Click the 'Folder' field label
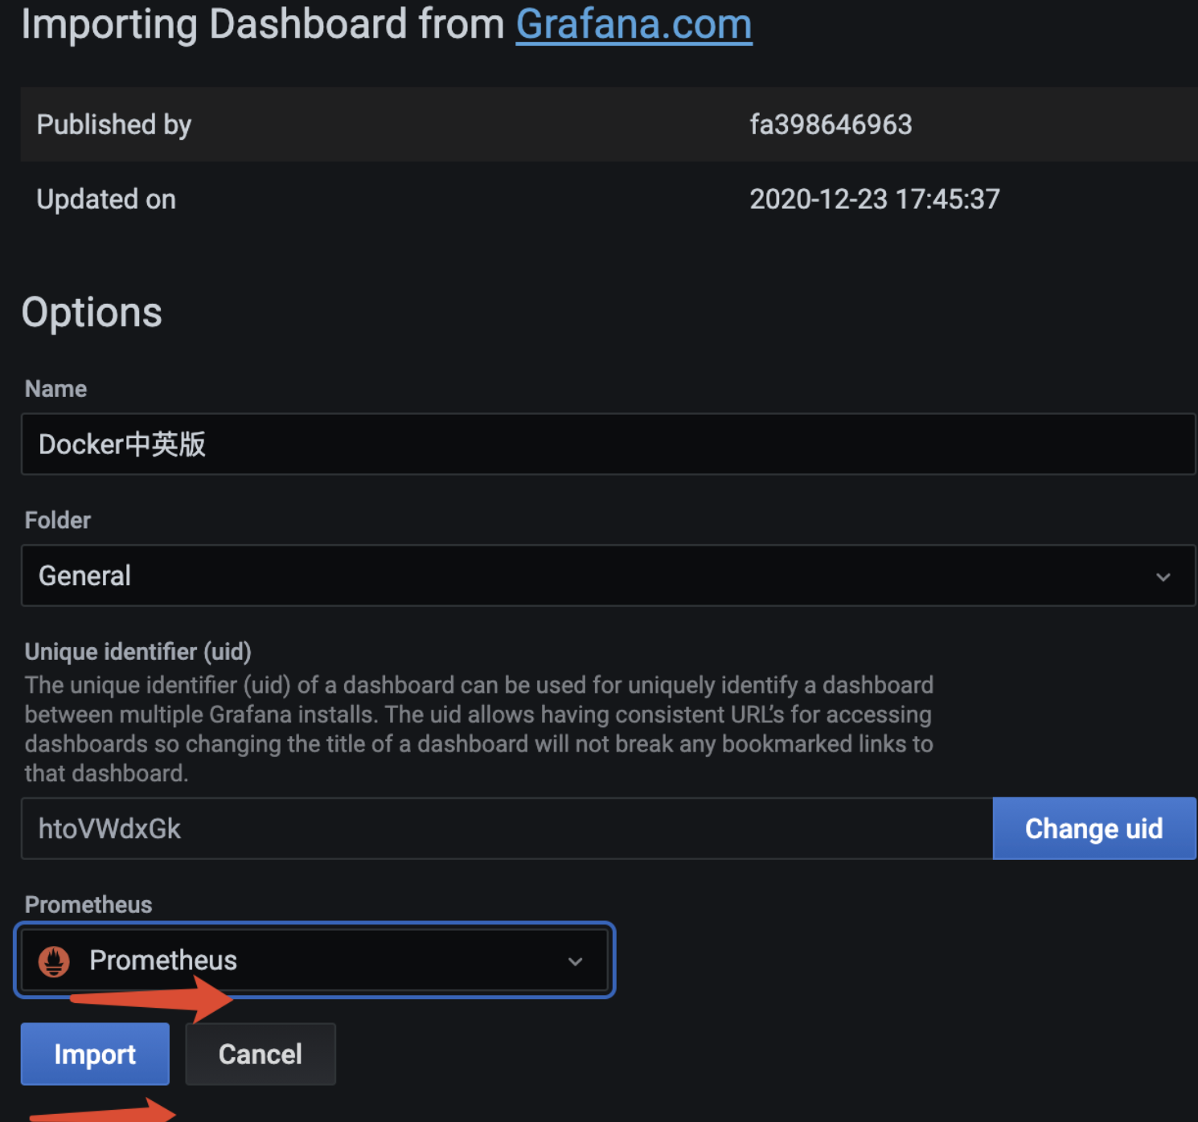This screenshot has height=1122, width=1198. click(58, 520)
